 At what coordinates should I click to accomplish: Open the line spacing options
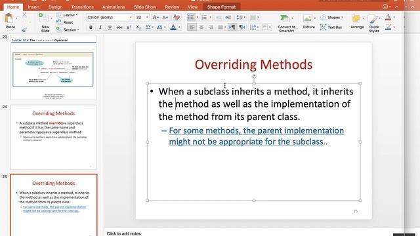point(240,18)
